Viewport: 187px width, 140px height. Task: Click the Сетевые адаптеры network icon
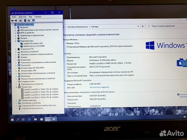point(19,101)
